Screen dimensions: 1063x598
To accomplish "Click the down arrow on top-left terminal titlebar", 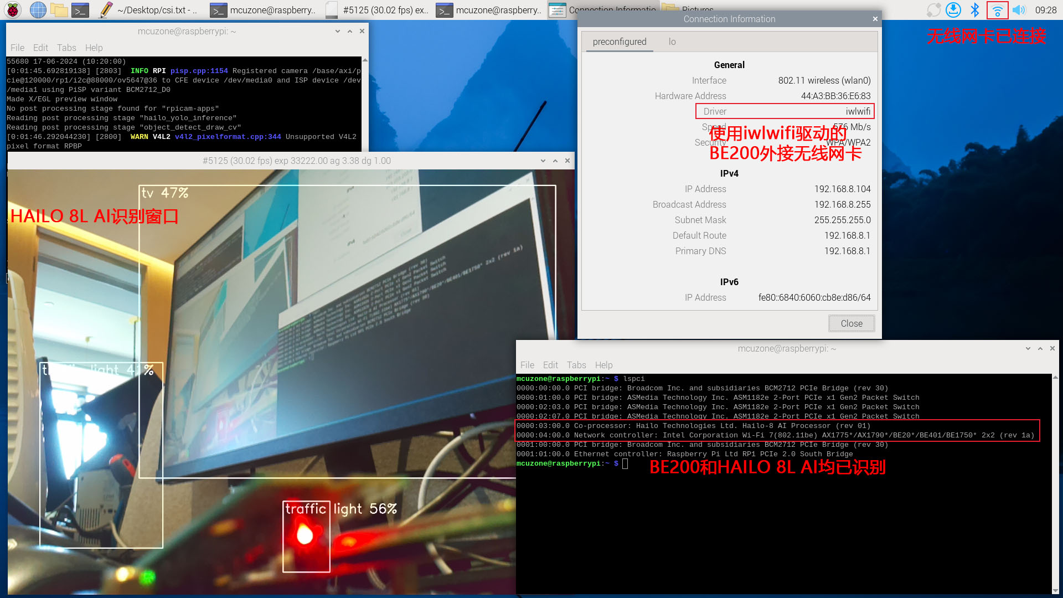I will click(x=337, y=31).
